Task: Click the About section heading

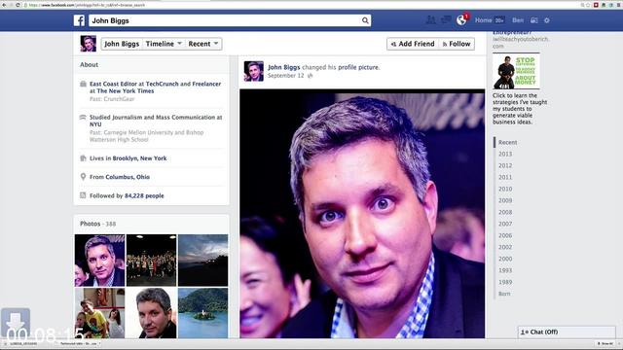Action: 89,65
